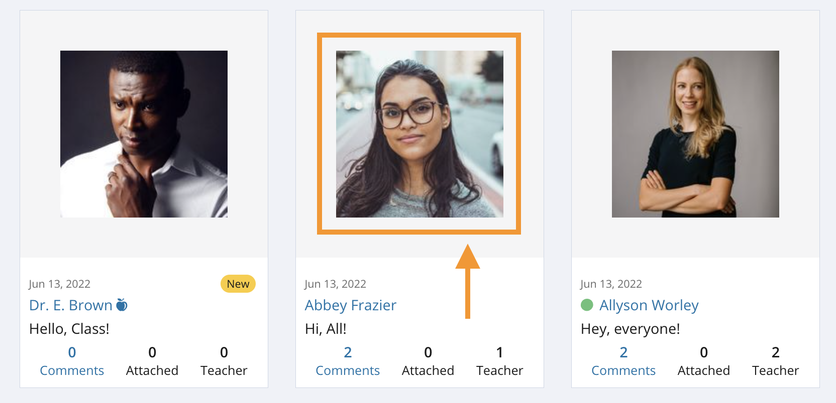Click the Attached count on Abbey Frazier's post

[x=428, y=361]
